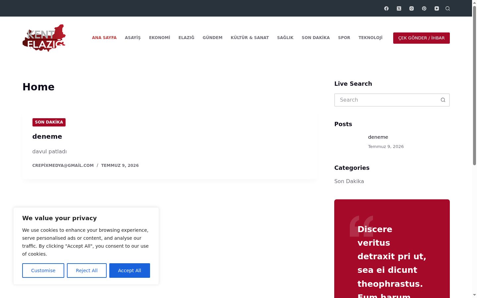The image size is (477, 298).
Task: Open the header search magnifier icon
Action: [x=448, y=9]
